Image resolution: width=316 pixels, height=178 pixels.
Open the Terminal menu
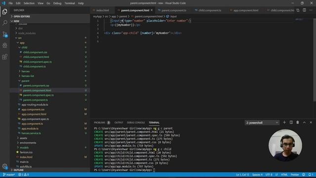70,3
